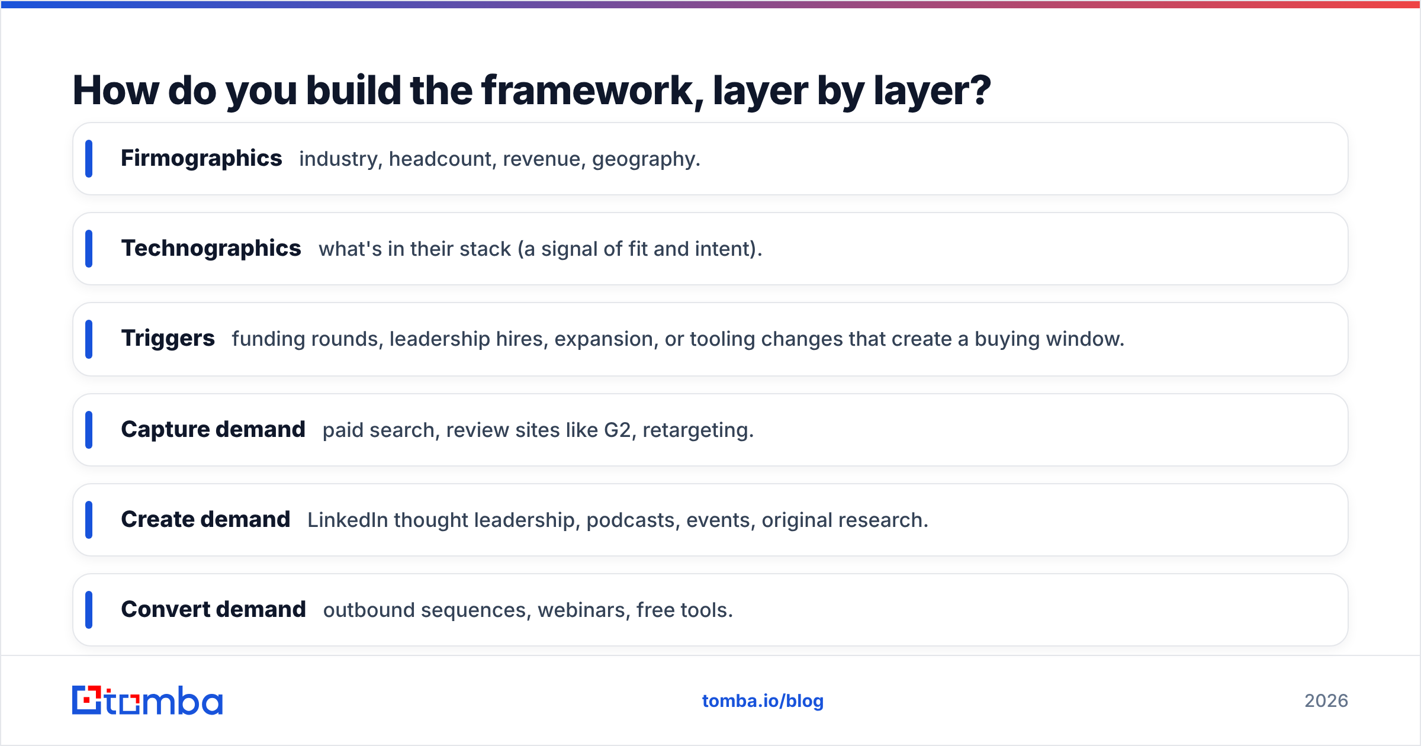This screenshot has height=746, width=1421.
Task: Click "paid search, review sites like G2" text
Action: coord(538,430)
